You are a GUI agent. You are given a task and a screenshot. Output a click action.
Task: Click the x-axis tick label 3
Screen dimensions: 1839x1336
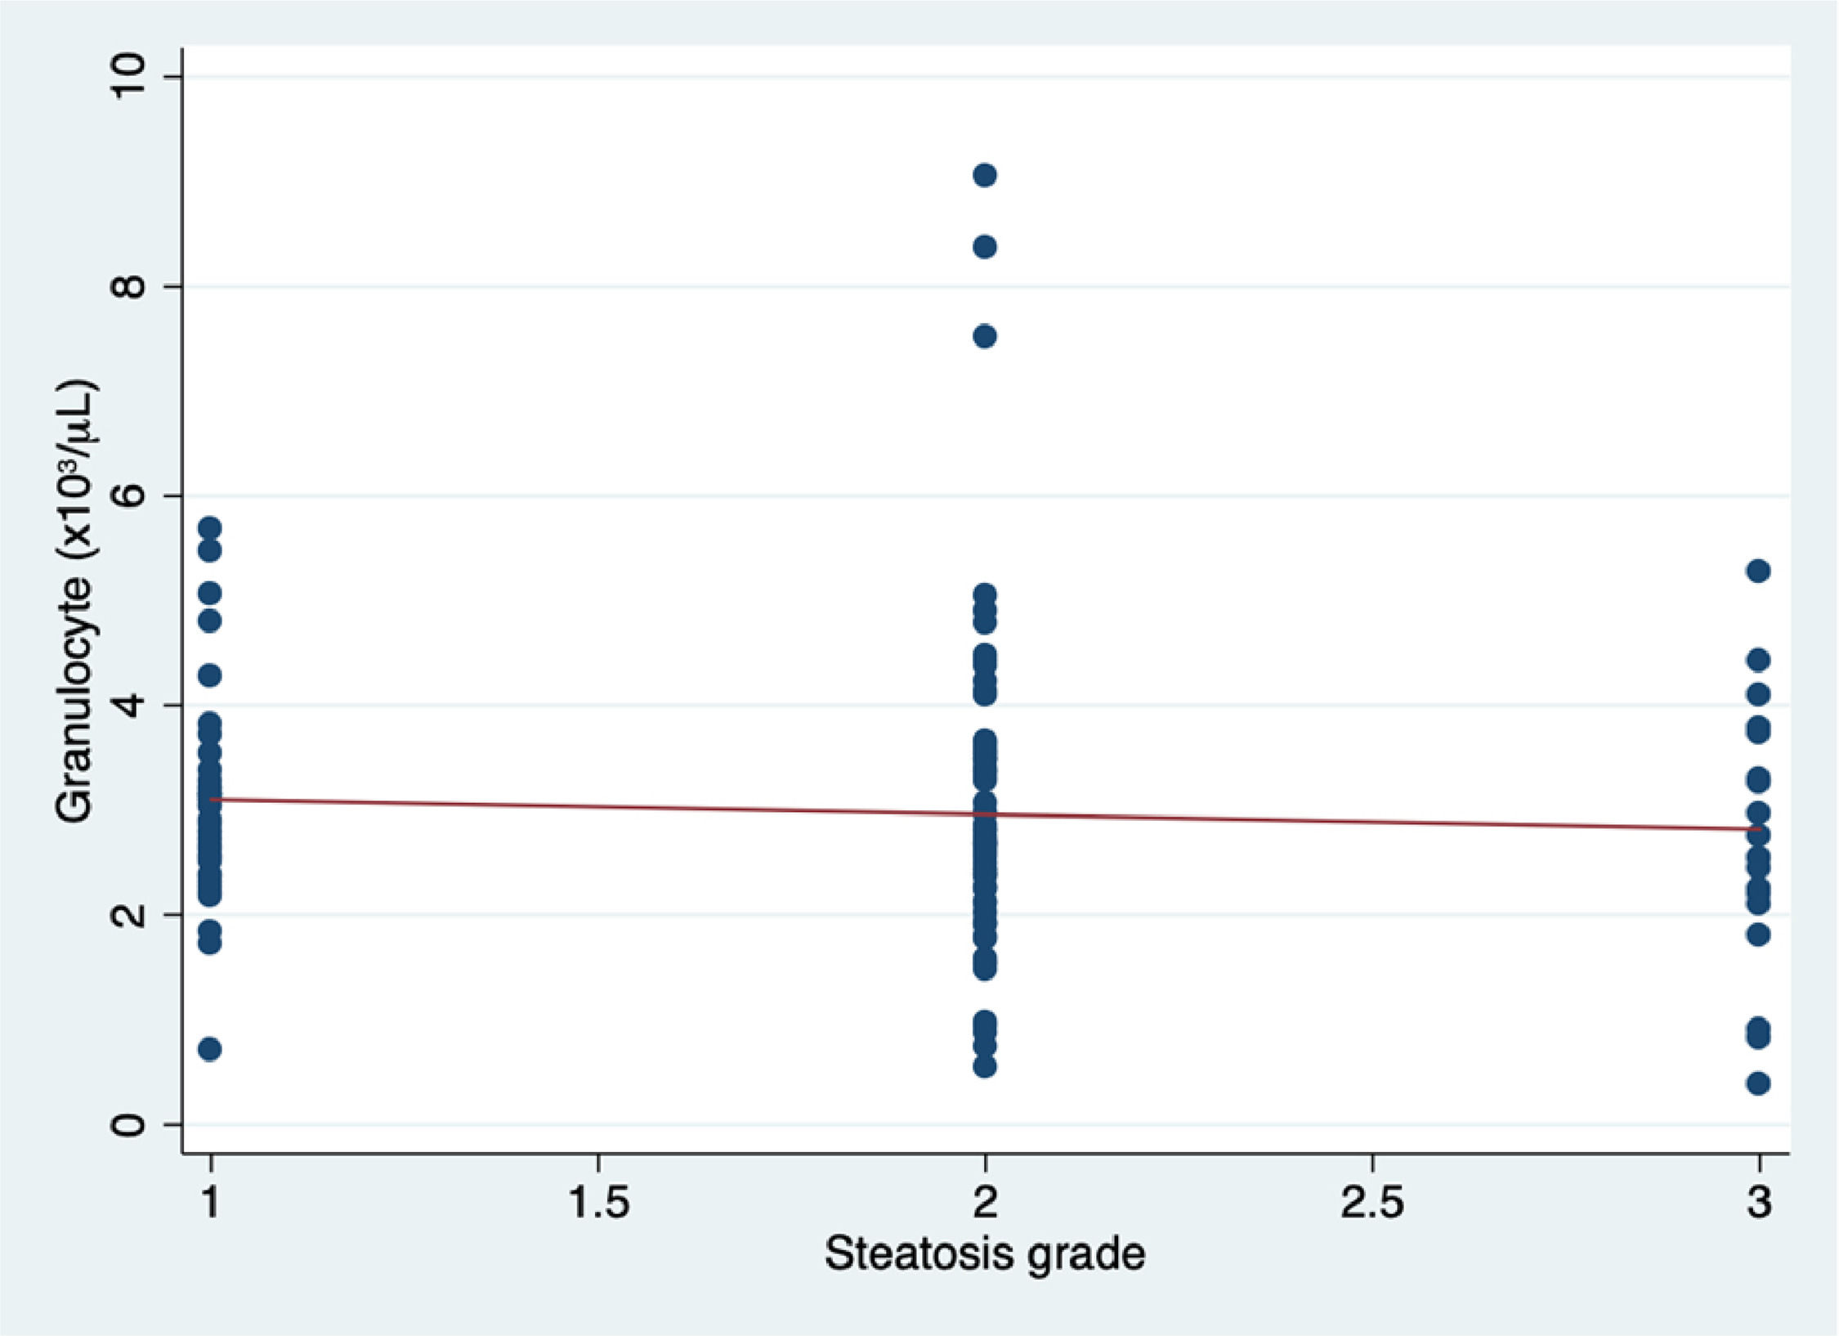pos(1759,1202)
